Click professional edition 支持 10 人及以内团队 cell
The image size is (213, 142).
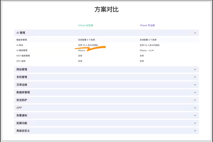click(150, 45)
